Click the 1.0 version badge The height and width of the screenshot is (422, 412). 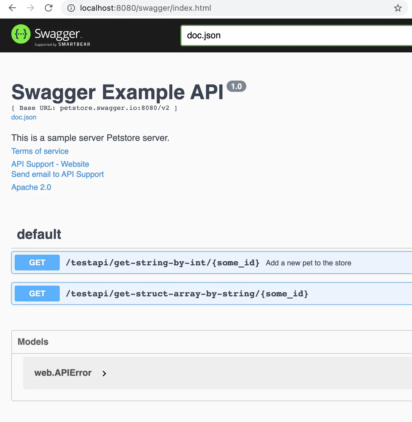coord(236,86)
